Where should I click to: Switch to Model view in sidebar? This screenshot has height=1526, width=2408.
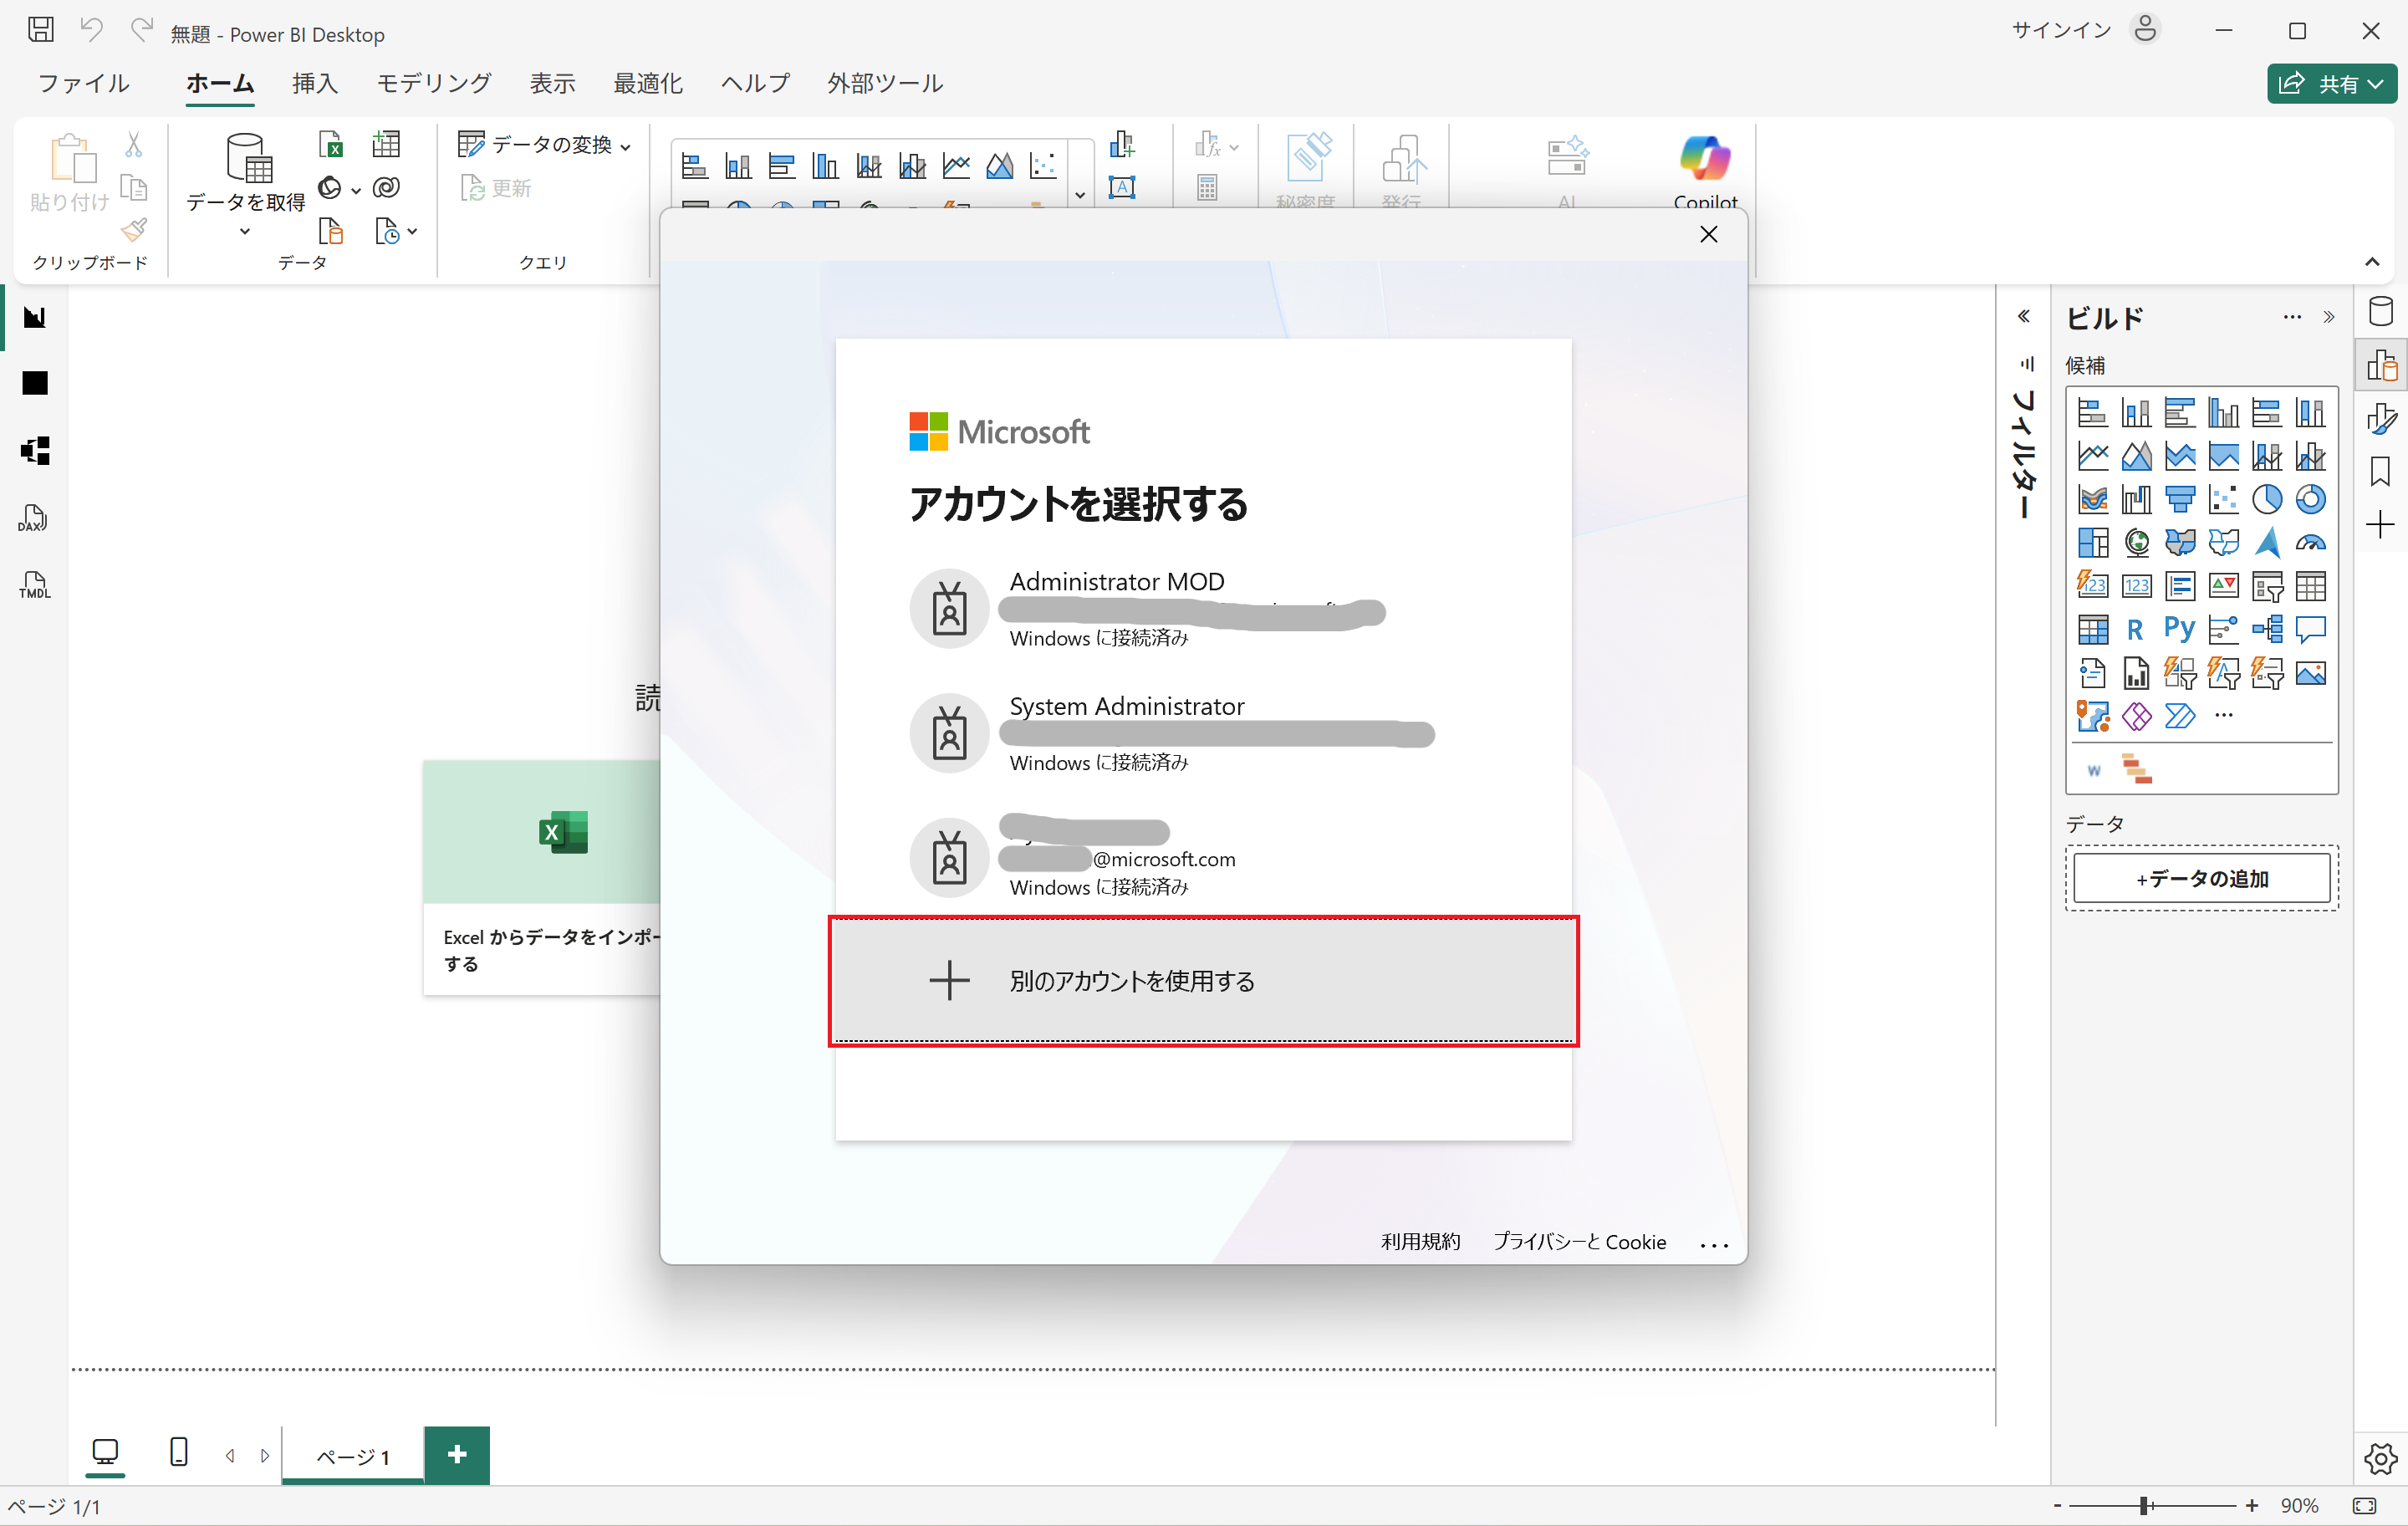35,451
